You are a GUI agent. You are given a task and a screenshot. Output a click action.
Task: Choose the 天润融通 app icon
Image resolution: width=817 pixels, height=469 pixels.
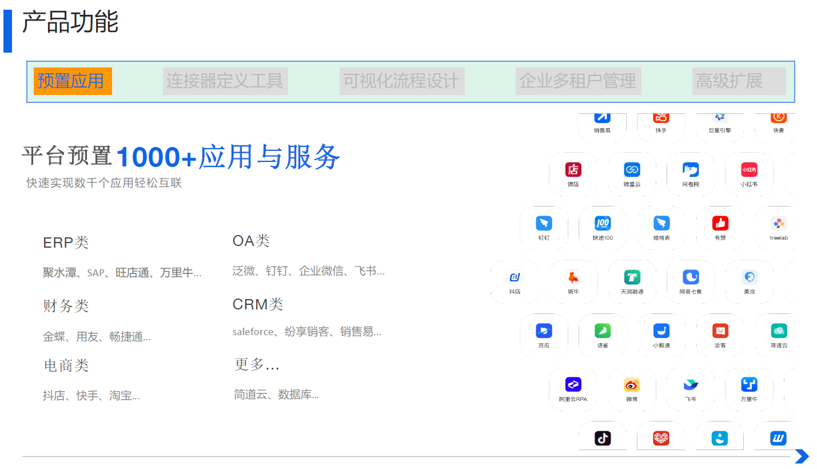(632, 277)
